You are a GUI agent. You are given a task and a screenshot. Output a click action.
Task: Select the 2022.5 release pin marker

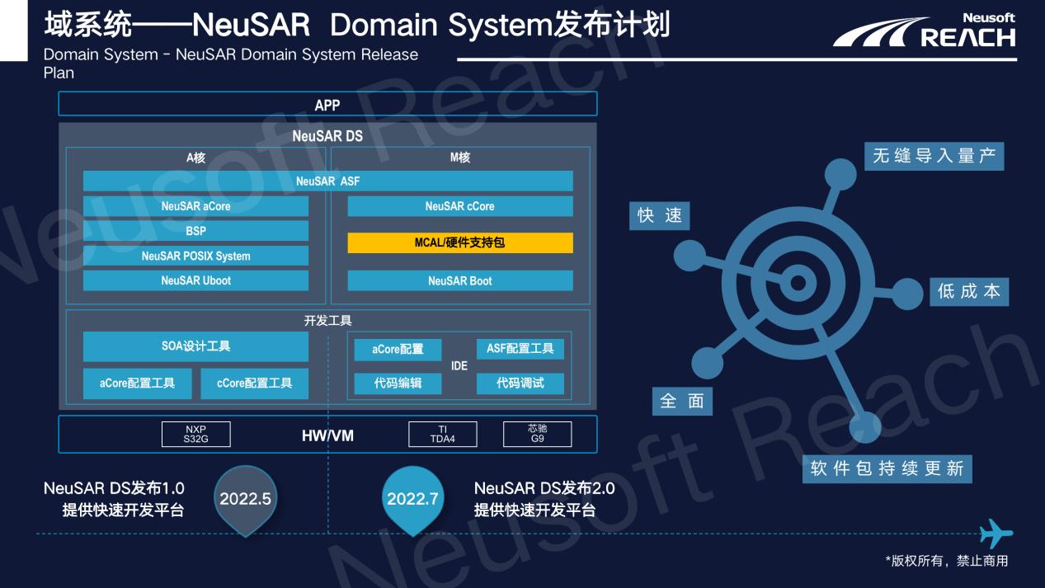point(246,501)
